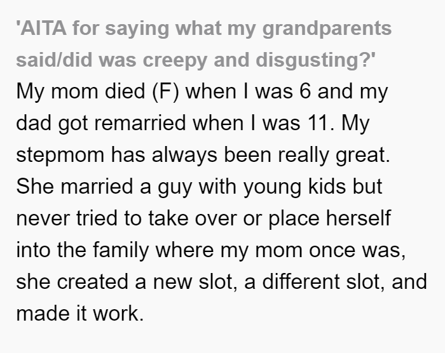Click the text 'My mom died (F)'
Viewport: 445px width, 353px height.
[98, 91]
